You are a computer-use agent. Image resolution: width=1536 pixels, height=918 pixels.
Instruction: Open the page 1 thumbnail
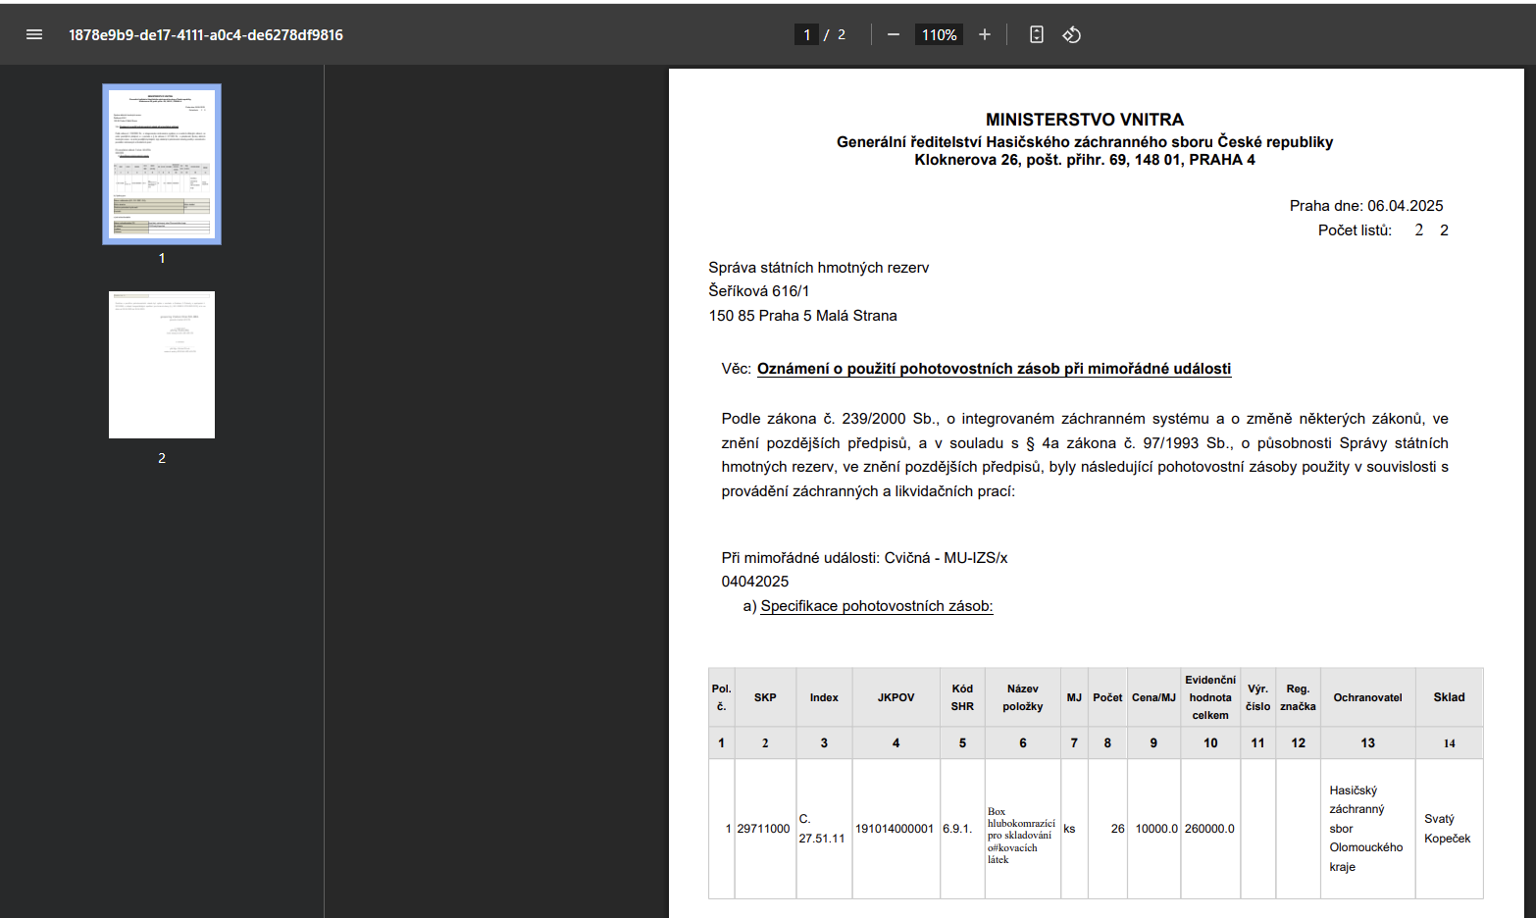(x=162, y=164)
